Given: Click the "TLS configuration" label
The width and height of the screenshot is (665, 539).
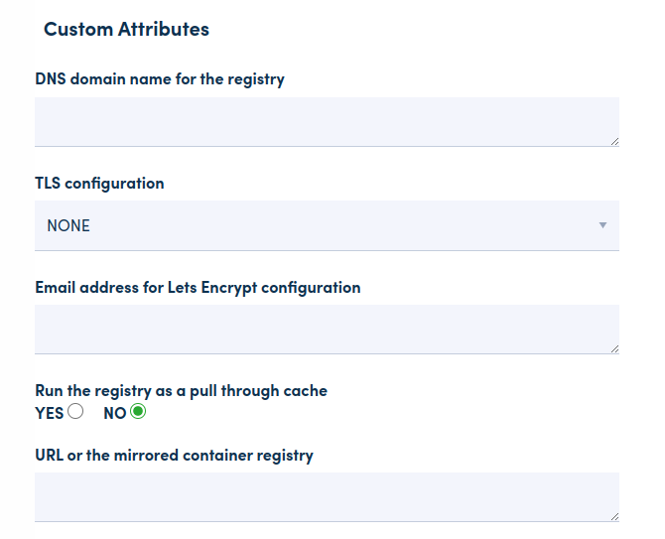Looking at the screenshot, I should pyautogui.click(x=99, y=184).
